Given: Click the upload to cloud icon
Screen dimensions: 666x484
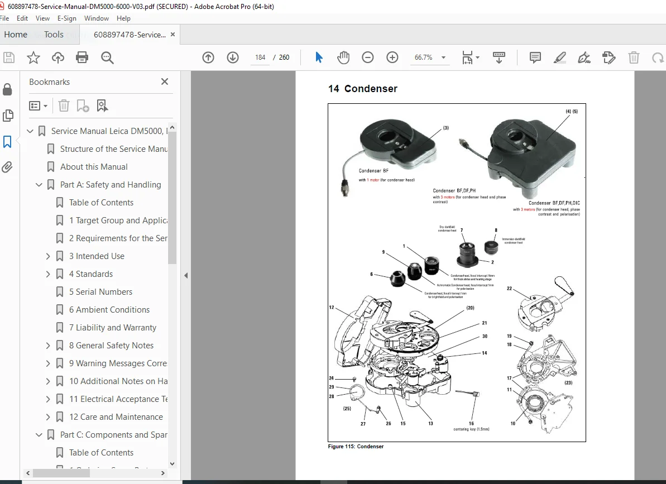Looking at the screenshot, I should click(58, 57).
